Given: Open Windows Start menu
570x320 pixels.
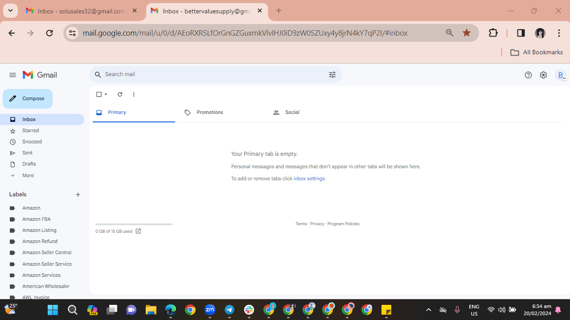Looking at the screenshot, I should (x=53, y=310).
